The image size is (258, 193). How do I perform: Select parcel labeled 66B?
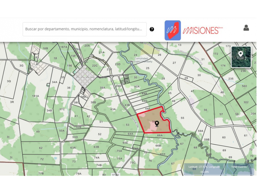point(158,146)
